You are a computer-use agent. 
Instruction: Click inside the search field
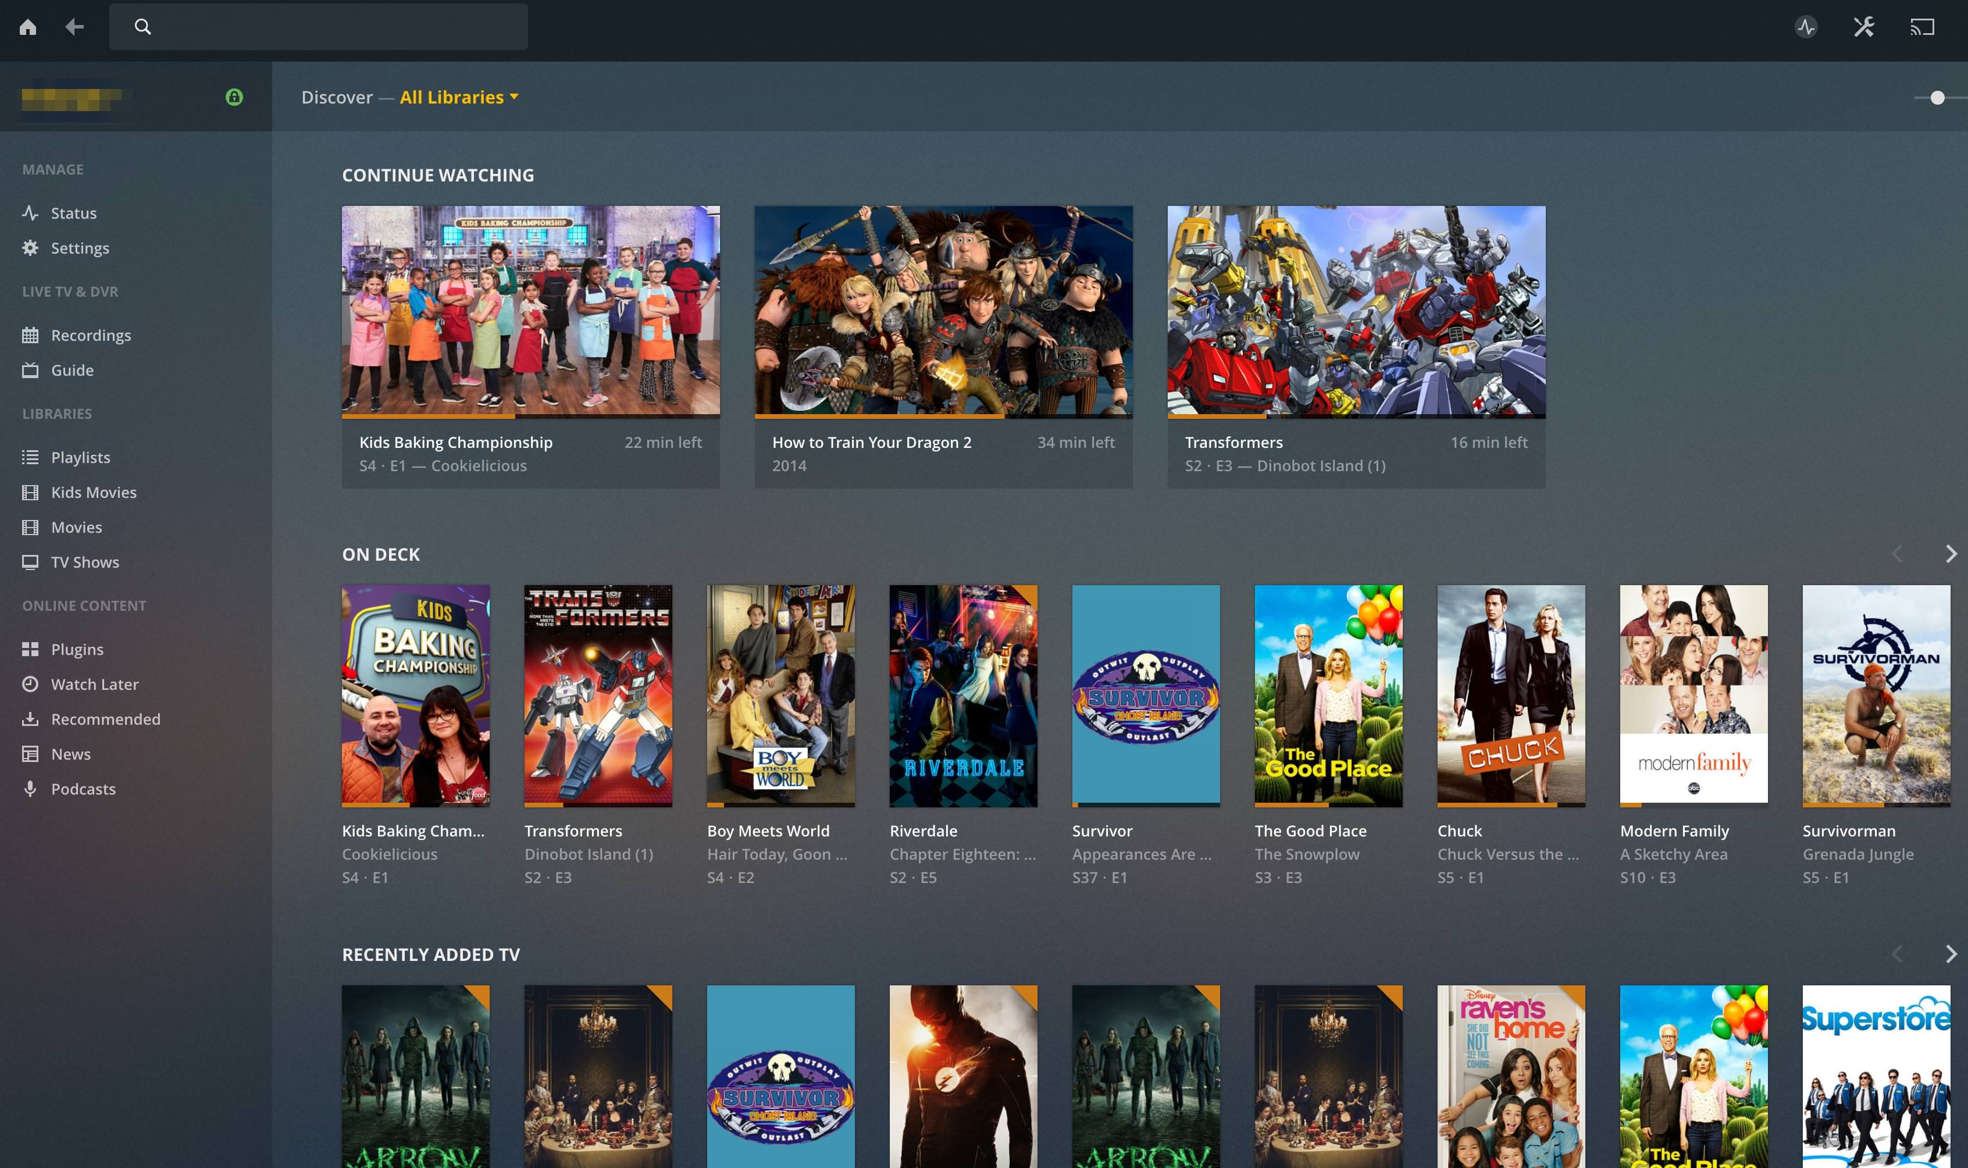click(x=330, y=27)
